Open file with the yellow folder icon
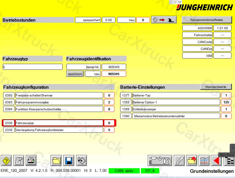This screenshot has width=235, height=178. 56,161
